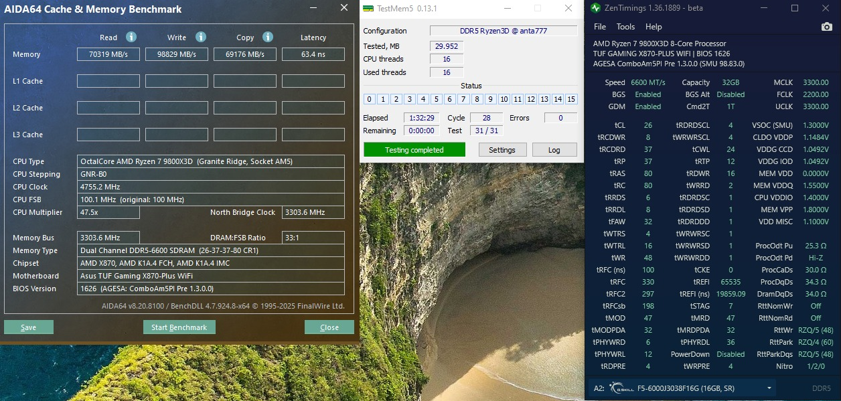Click the Memory Copy value 69176 MB/s
This screenshot has width=841, height=401.
(245, 54)
